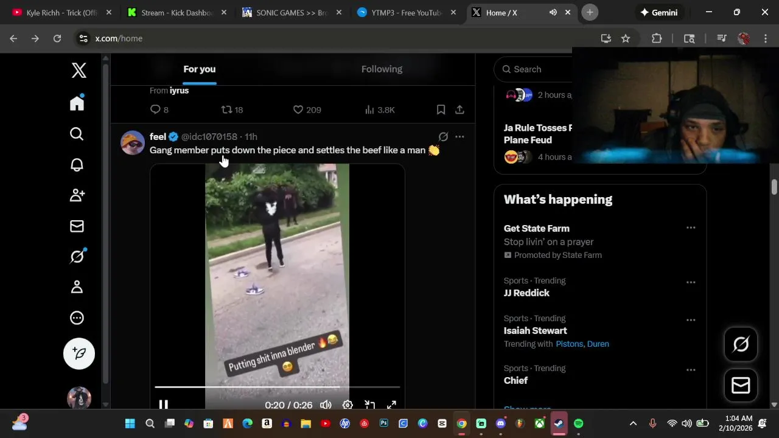Bookmark this page with star icon
The height and width of the screenshot is (438, 779).
point(626,38)
